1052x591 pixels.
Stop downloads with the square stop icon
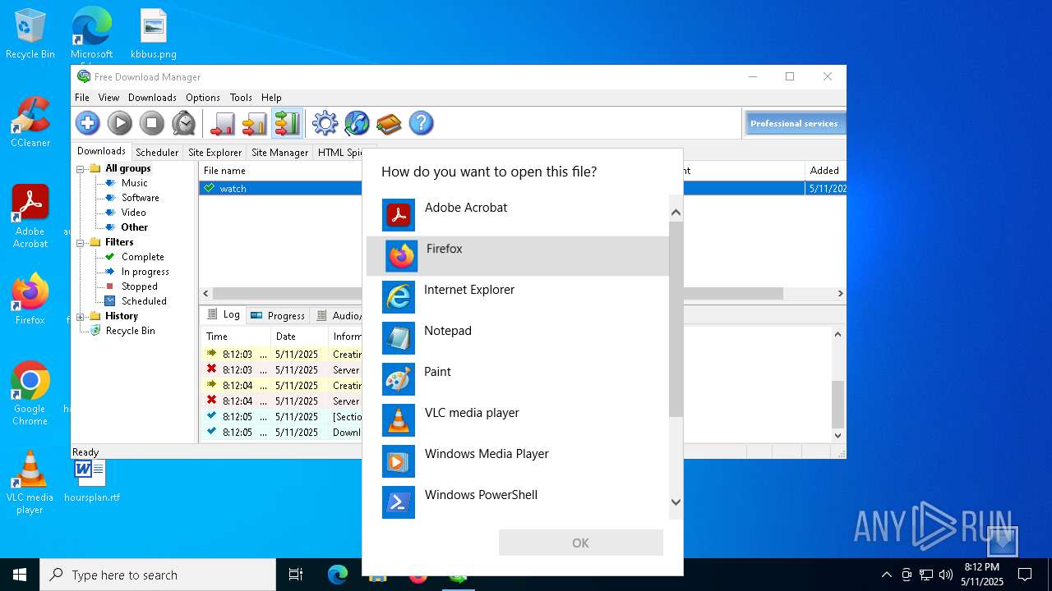pyautogui.click(x=152, y=123)
